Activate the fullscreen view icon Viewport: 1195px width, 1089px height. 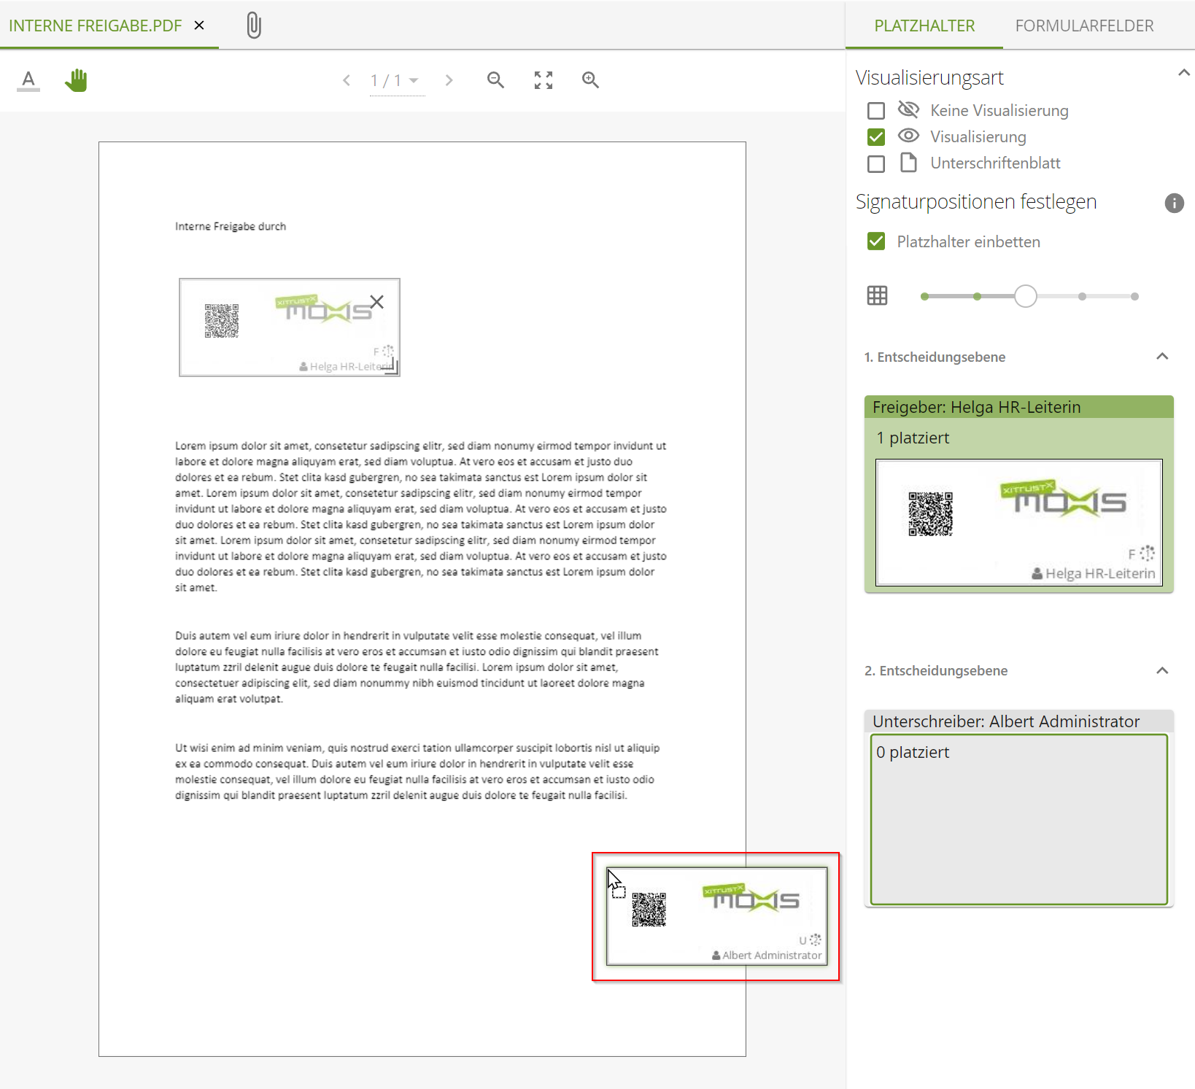(543, 80)
